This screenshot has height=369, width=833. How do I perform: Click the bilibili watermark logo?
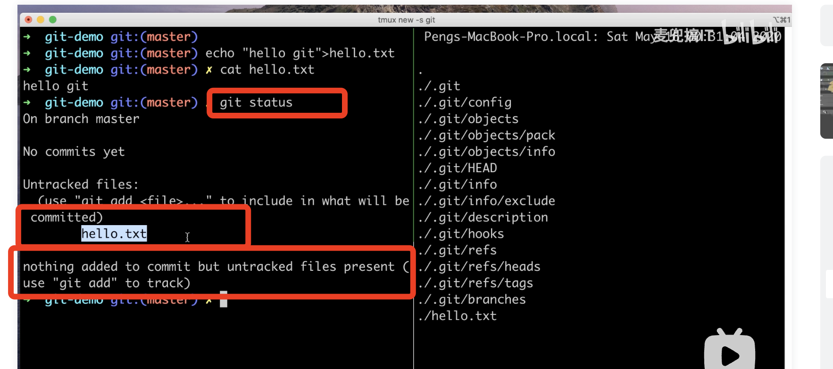(x=751, y=34)
